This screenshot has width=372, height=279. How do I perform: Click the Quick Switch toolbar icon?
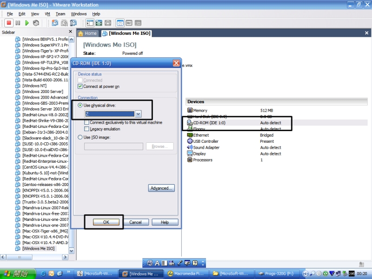tap(99, 23)
